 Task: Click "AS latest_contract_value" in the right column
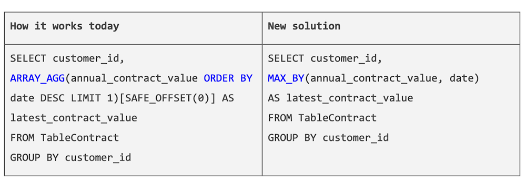pos(340,98)
